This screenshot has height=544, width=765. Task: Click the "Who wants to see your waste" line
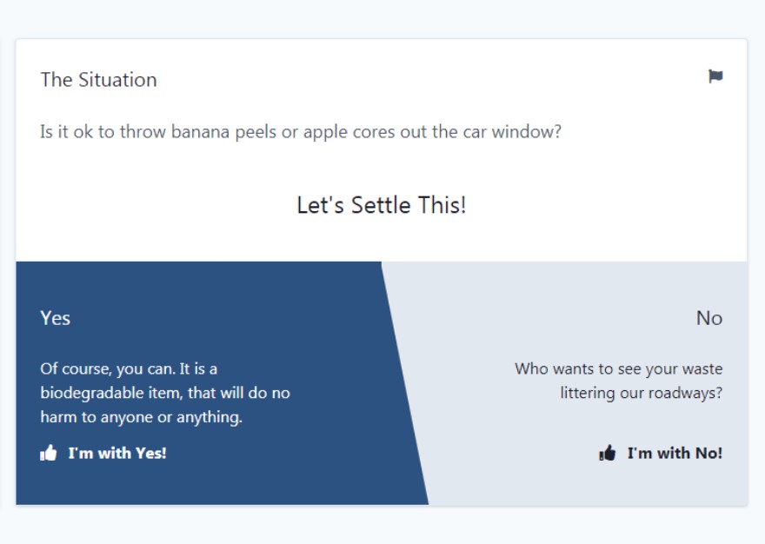(618, 368)
